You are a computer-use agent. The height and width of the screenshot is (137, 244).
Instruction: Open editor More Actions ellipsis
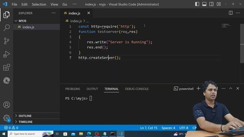pos(238,13)
